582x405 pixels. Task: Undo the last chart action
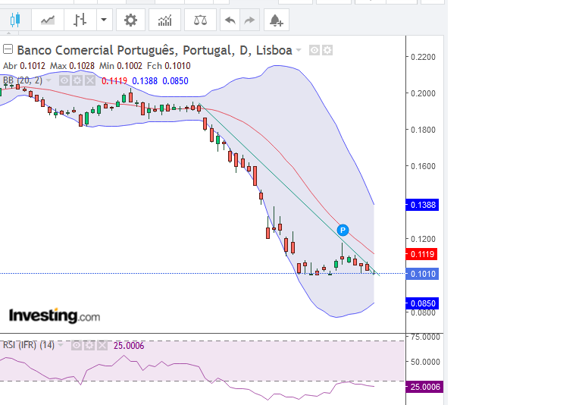[230, 20]
